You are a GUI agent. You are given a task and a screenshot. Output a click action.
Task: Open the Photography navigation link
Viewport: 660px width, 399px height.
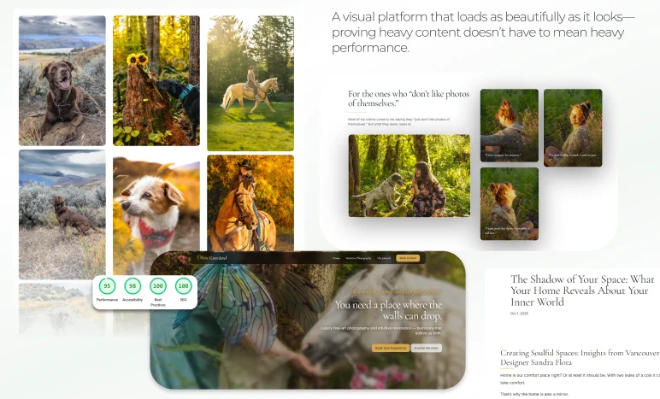[358, 258]
